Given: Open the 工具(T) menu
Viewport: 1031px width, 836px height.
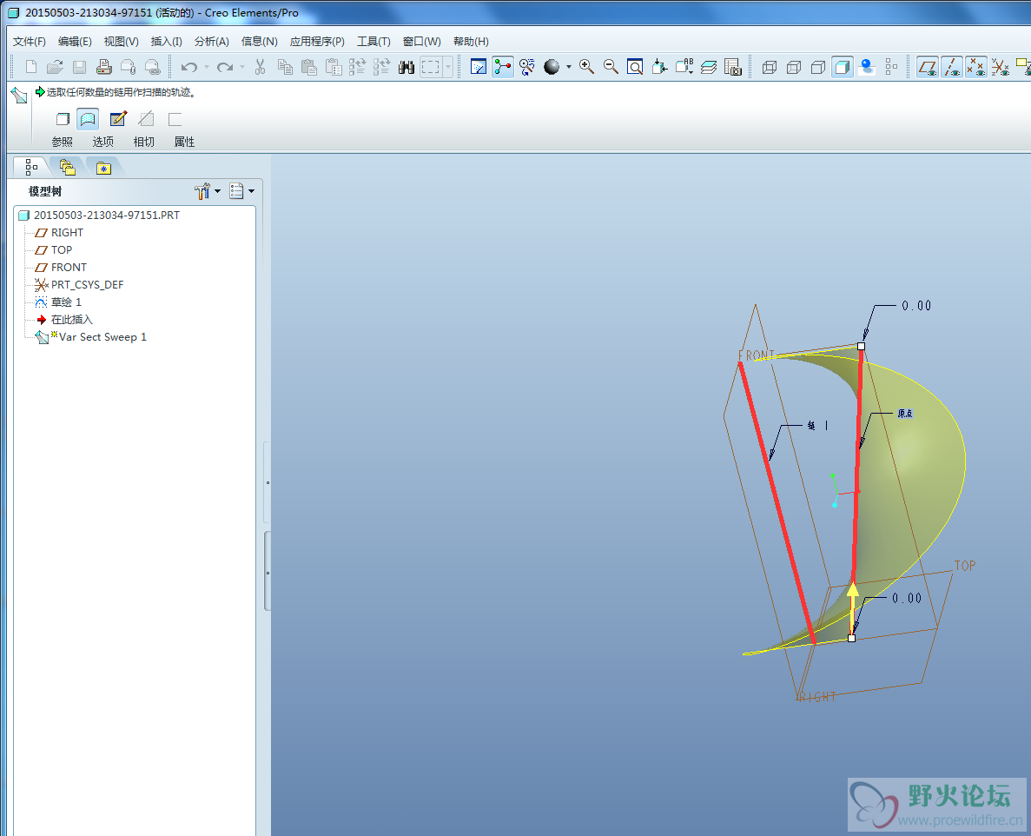Looking at the screenshot, I should pyautogui.click(x=373, y=42).
